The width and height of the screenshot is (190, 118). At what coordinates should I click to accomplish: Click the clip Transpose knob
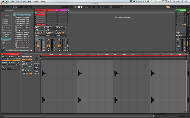pyautogui.click(x=37, y=59)
